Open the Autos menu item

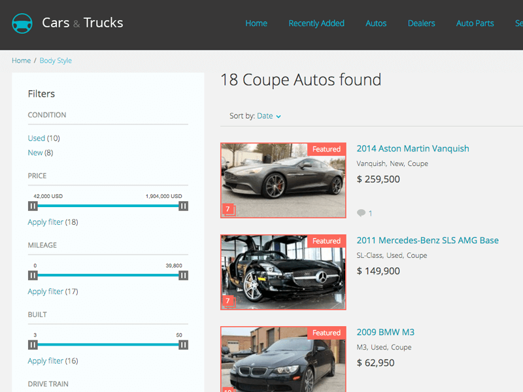(x=376, y=24)
